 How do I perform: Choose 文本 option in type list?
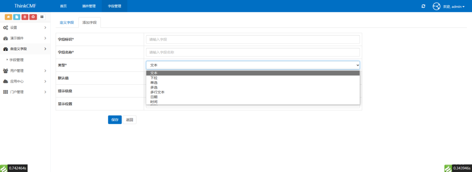point(253,73)
